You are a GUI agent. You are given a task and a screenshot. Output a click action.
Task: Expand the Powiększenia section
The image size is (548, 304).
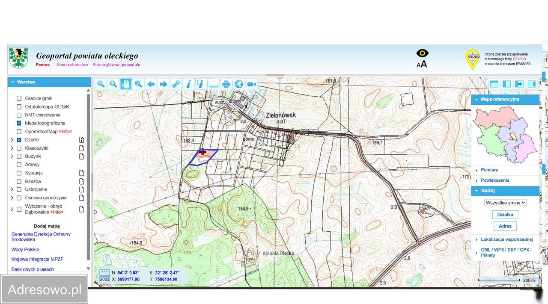505,180
